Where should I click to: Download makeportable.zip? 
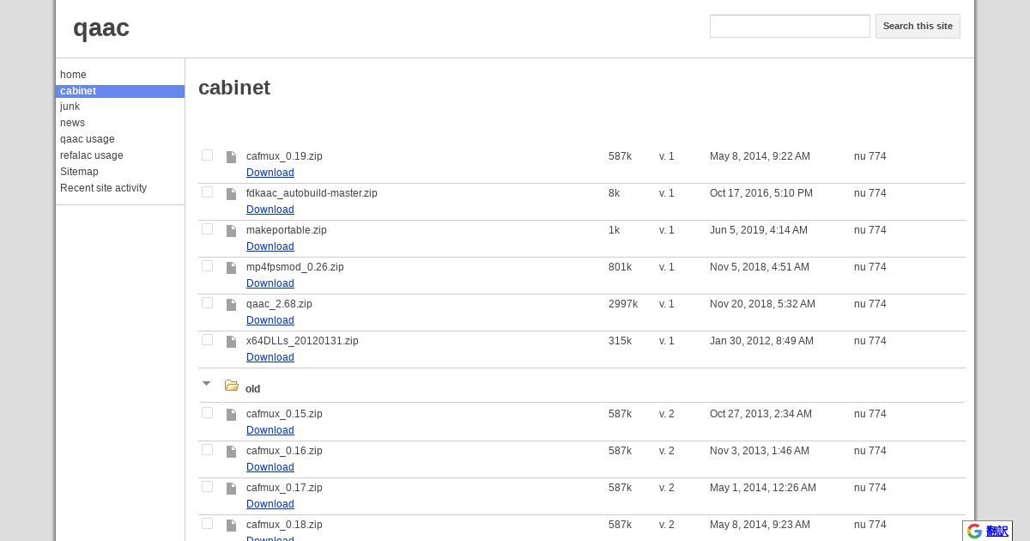[270, 246]
